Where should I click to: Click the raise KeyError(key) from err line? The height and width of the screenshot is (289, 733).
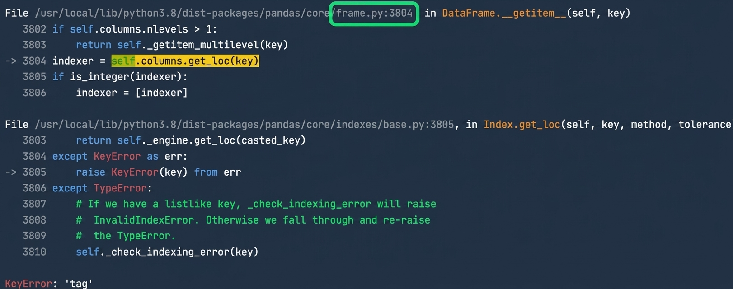coord(158,172)
